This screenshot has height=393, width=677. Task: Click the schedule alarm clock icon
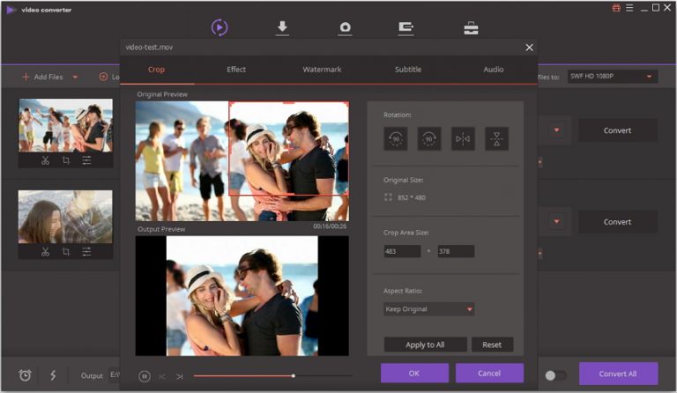click(26, 375)
